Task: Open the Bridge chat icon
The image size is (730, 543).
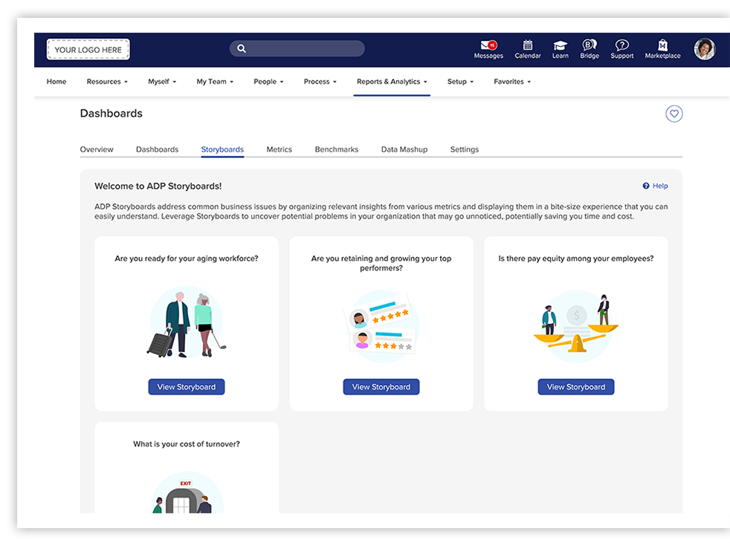Action: [x=590, y=45]
